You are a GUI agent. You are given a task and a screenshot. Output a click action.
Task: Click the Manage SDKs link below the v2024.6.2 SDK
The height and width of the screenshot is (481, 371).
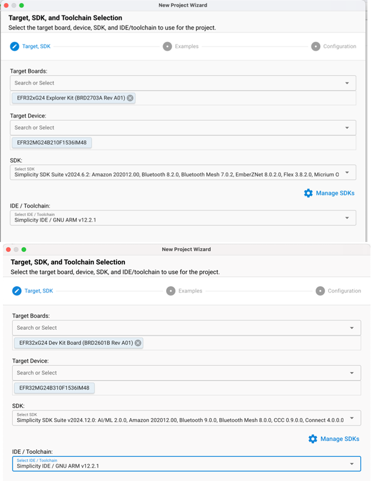(x=334, y=193)
